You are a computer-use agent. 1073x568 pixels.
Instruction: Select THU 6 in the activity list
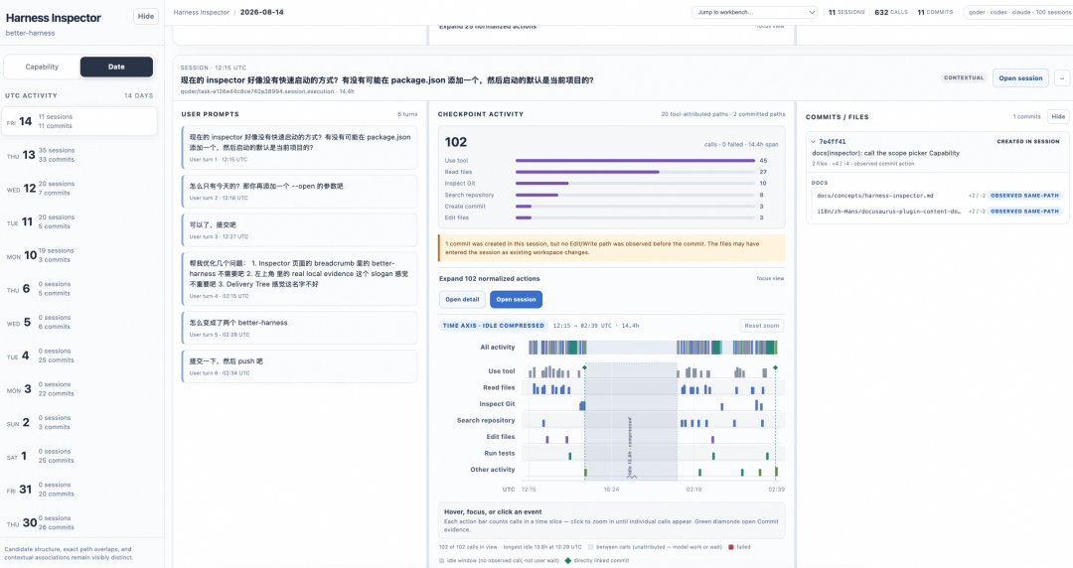(x=79, y=288)
